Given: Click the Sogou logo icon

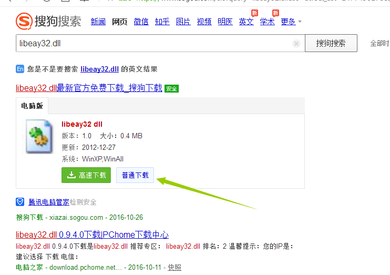Looking at the screenshot, I should coord(24,21).
